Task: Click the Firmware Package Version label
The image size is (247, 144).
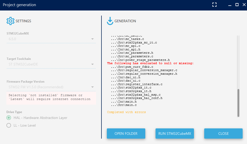Action: [26, 82]
